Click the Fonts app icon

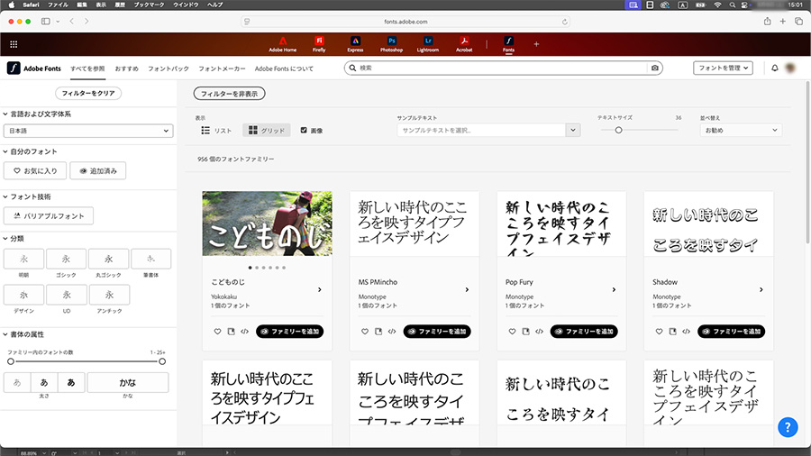point(508,44)
